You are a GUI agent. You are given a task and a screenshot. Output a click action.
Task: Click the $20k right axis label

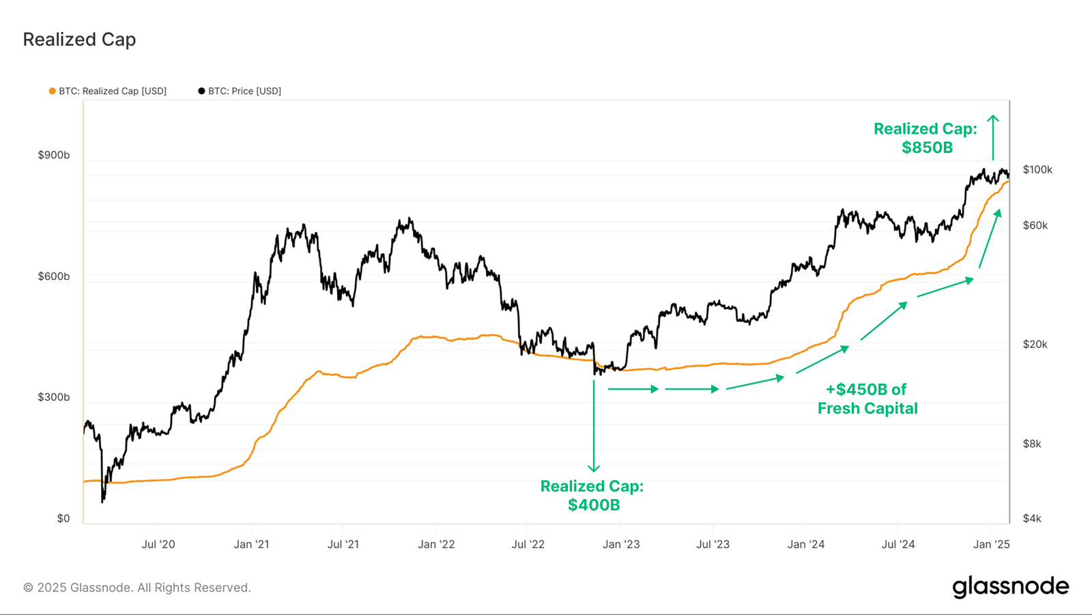coord(1035,344)
